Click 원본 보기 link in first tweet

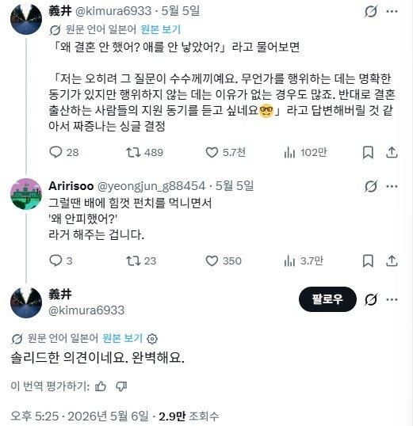point(160,29)
